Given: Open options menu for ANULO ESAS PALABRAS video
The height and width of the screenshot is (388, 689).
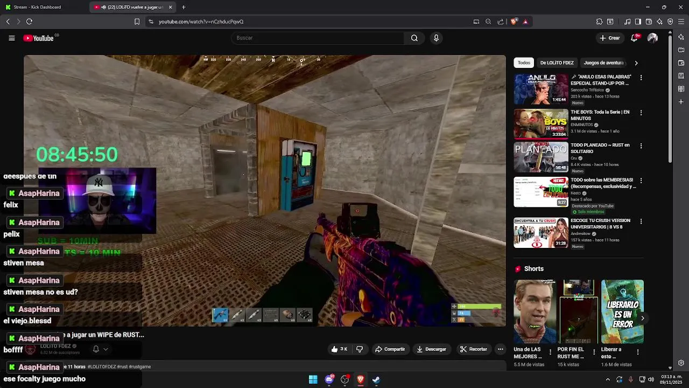Looking at the screenshot, I should 641,78.
